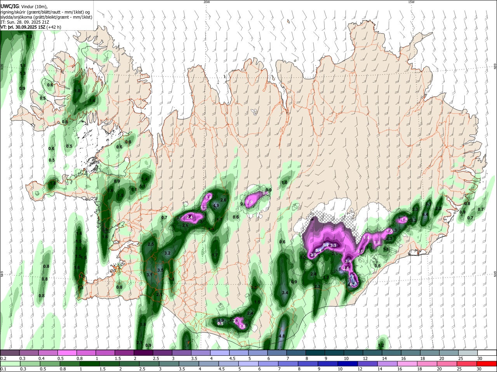Click the periwinkle 4–4.5 snow legend swatch
The width and height of the screenshot is (497, 372).
point(220,353)
